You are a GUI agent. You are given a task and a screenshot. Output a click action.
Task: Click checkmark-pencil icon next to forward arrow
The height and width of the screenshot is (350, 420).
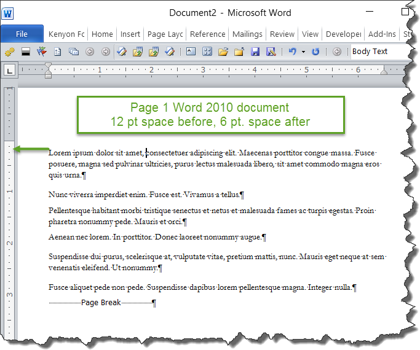(x=122, y=52)
